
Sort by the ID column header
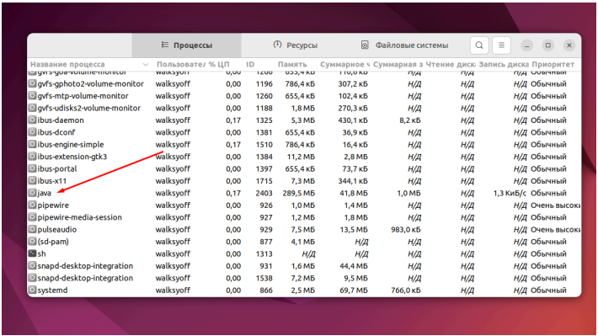[250, 65]
